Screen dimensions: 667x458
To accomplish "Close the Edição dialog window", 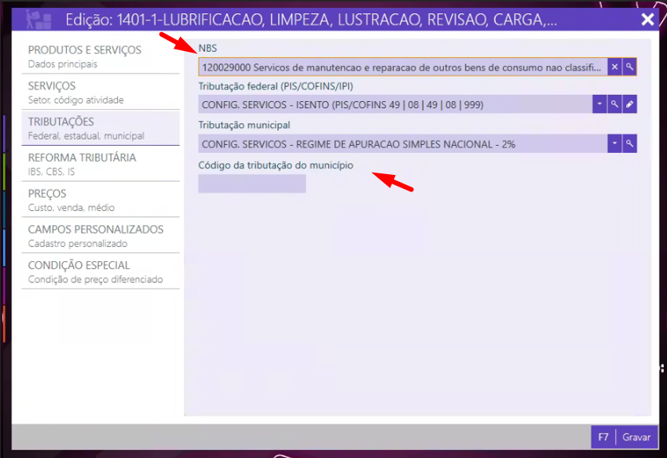I will pos(647,20).
